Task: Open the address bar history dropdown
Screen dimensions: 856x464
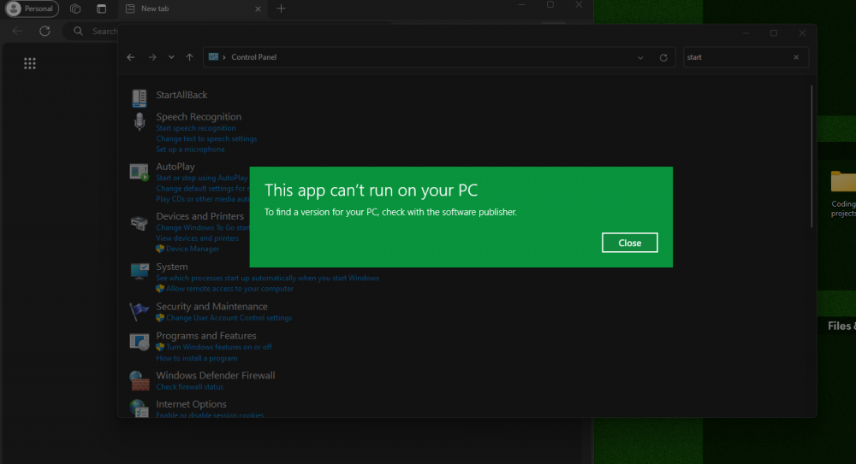Action: (640, 57)
